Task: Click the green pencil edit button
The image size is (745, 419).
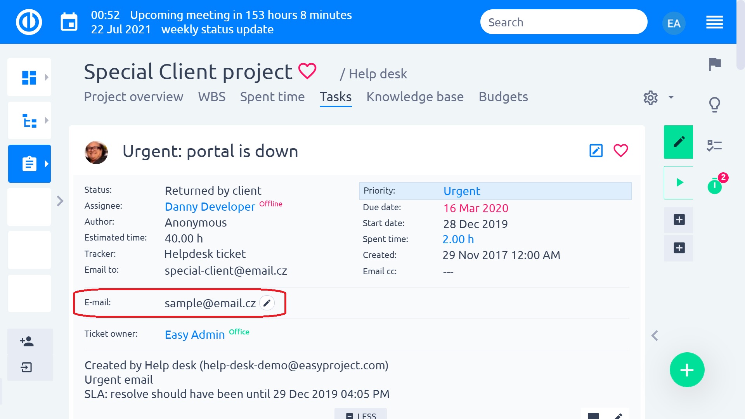Action: pos(678,142)
